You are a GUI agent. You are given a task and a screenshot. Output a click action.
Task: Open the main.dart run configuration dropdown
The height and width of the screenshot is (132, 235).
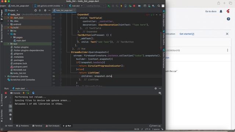click(76, 6)
